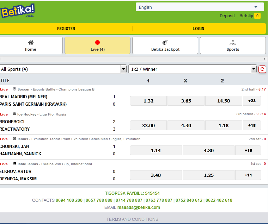Click TIGOPESA PAYBILL: 545454 text
The height and width of the screenshot is (224, 268).
(132, 193)
